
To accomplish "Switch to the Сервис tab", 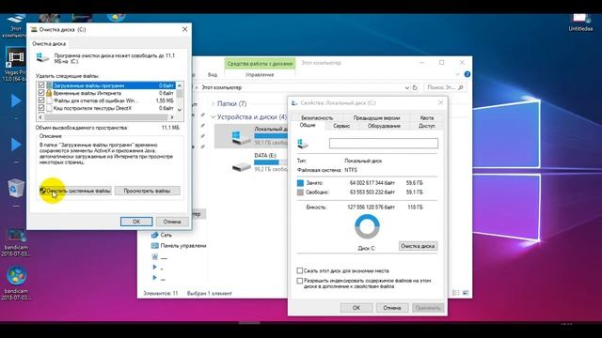I will pyautogui.click(x=341, y=126).
